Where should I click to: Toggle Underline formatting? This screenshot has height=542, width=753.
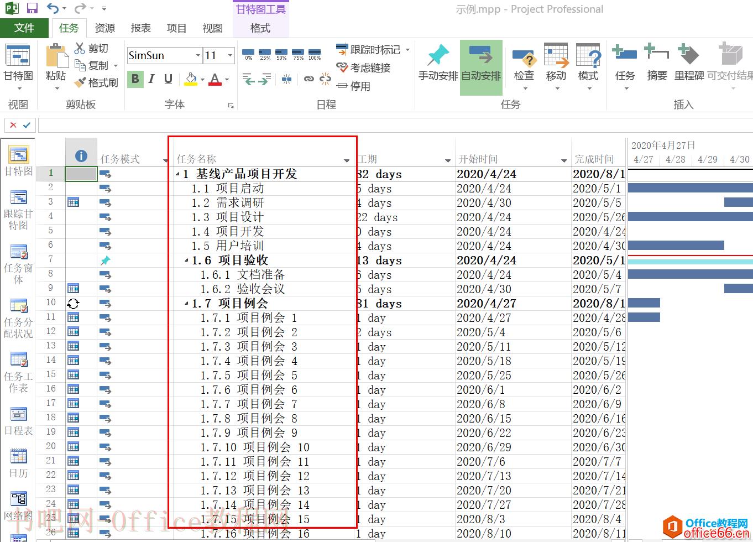(168, 79)
